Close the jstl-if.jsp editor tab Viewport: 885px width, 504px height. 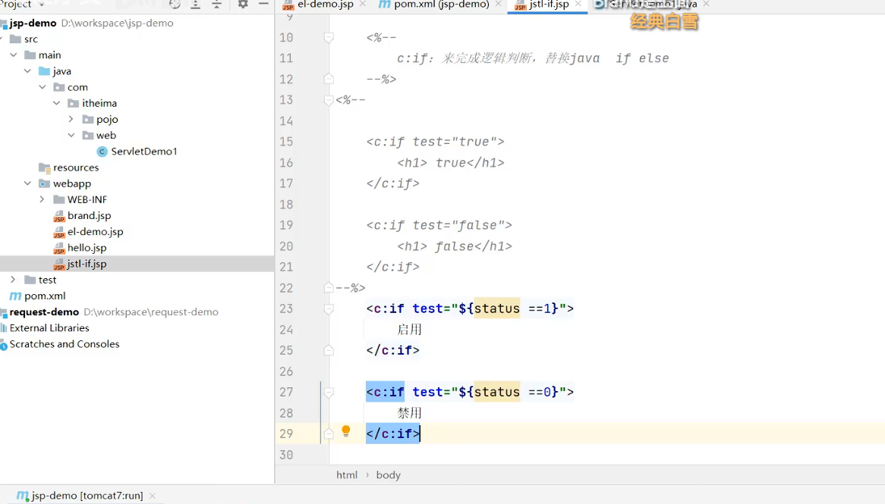pos(578,4)
